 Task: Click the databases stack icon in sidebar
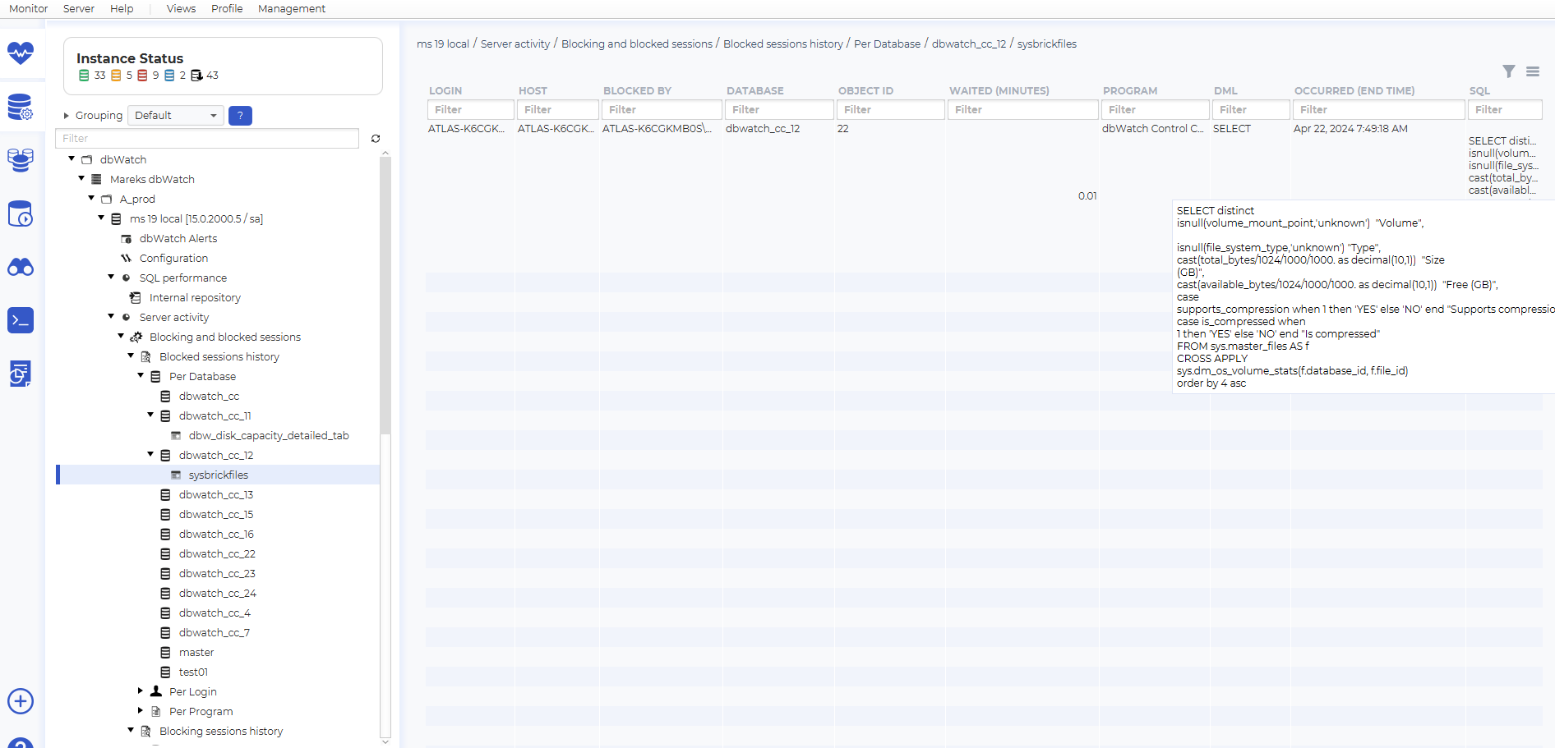tap(21, 160)
